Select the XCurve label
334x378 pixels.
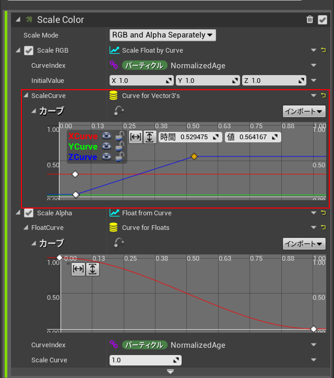click(83, 136)
